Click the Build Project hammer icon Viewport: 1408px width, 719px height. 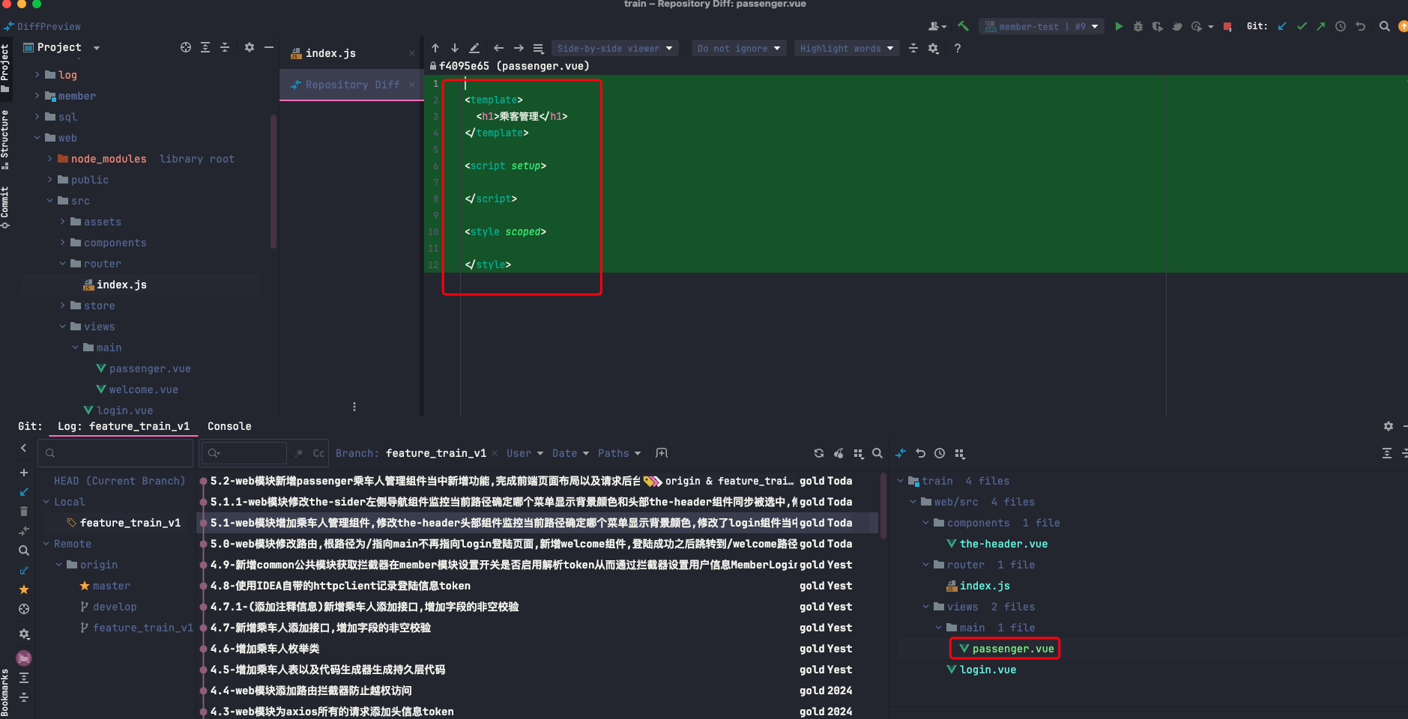point(964,26)
